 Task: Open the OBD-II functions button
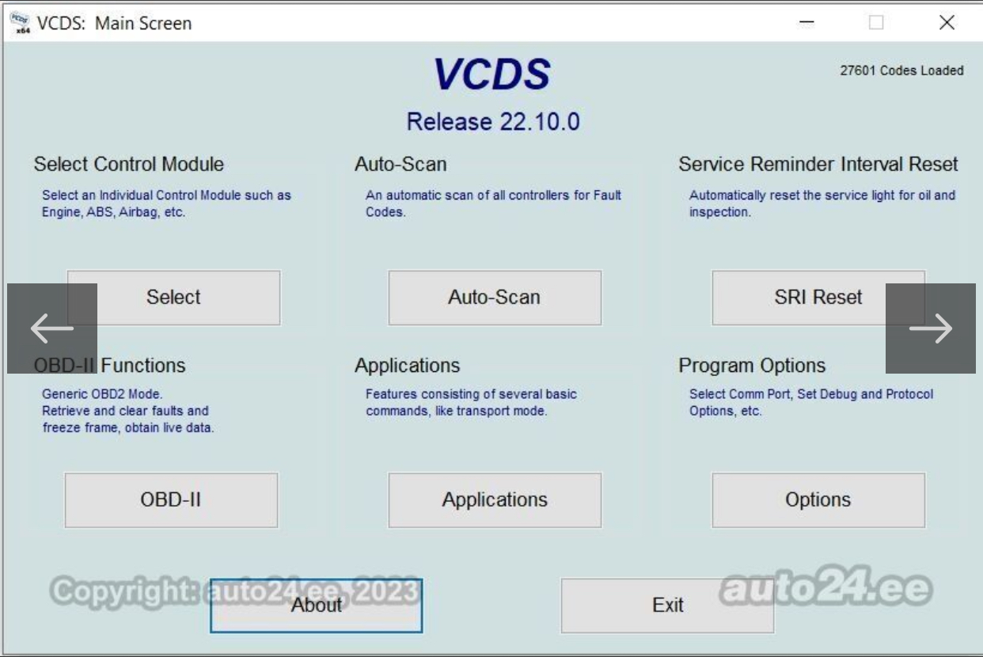tap(171, 500)
